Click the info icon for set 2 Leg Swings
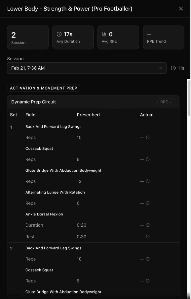Image resolution: width=191 pixels, height=299 pixels. [147, 259]
